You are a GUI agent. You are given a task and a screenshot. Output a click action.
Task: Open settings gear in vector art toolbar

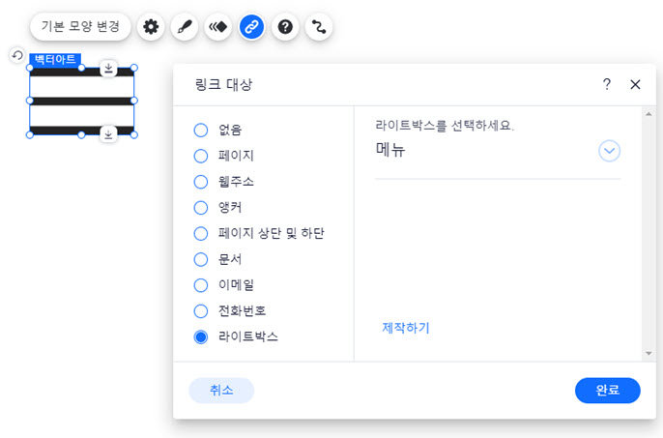click(x=151, y=27)
